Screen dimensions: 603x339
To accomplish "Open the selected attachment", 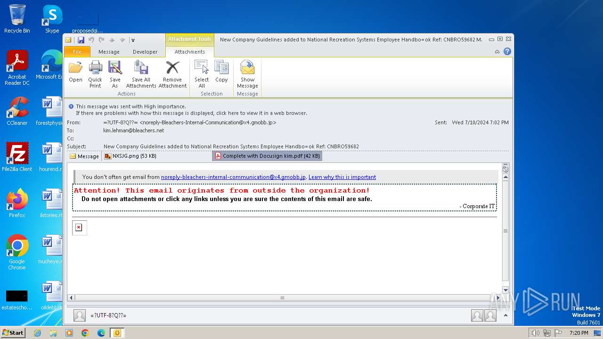I will click(75, 73).
